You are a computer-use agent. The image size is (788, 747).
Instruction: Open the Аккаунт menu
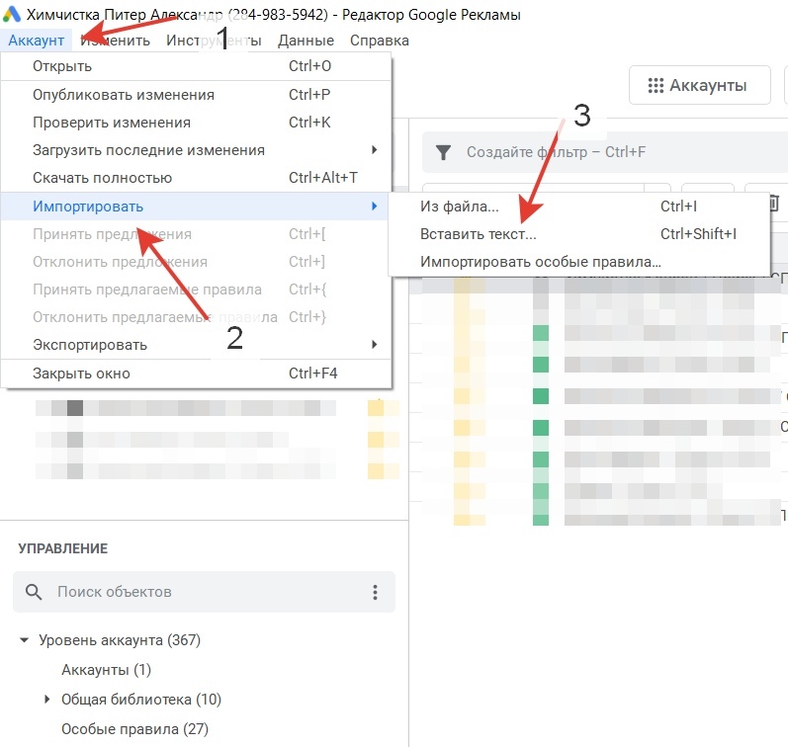[x=37, y=41]
